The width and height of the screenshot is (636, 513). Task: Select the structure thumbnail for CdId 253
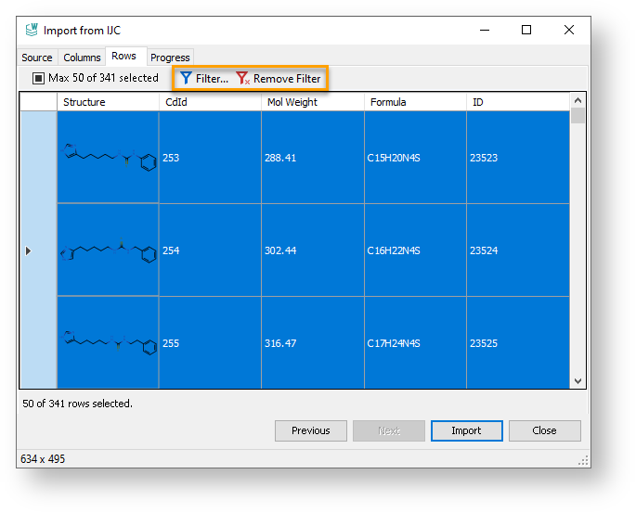tap(108, 158)
